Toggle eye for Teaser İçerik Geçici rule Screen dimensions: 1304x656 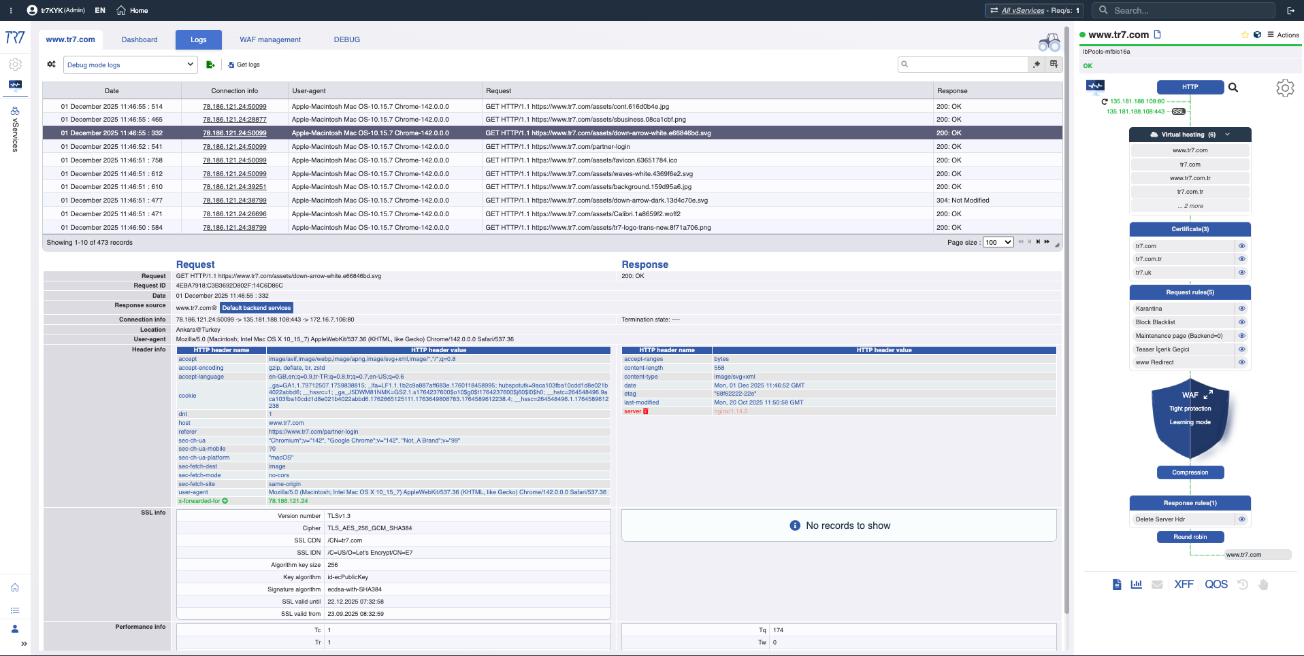tap(1241, 349)
